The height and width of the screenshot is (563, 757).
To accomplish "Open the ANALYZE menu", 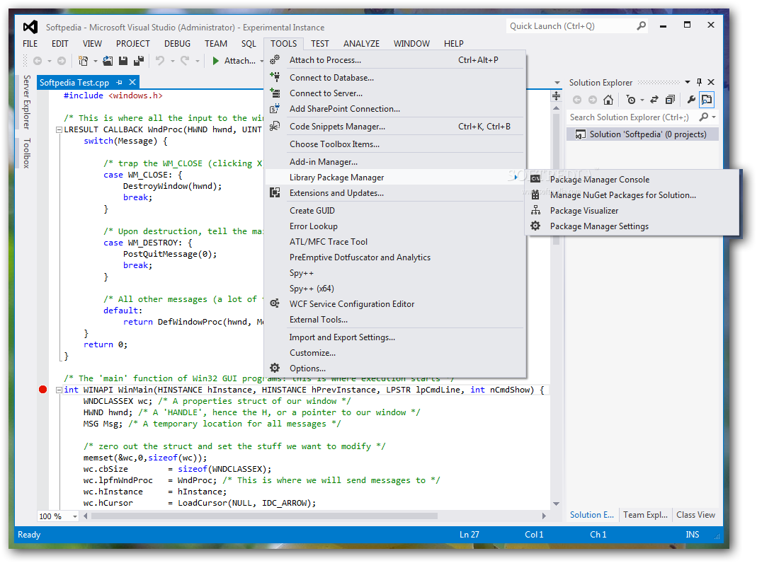I will 361,43.
